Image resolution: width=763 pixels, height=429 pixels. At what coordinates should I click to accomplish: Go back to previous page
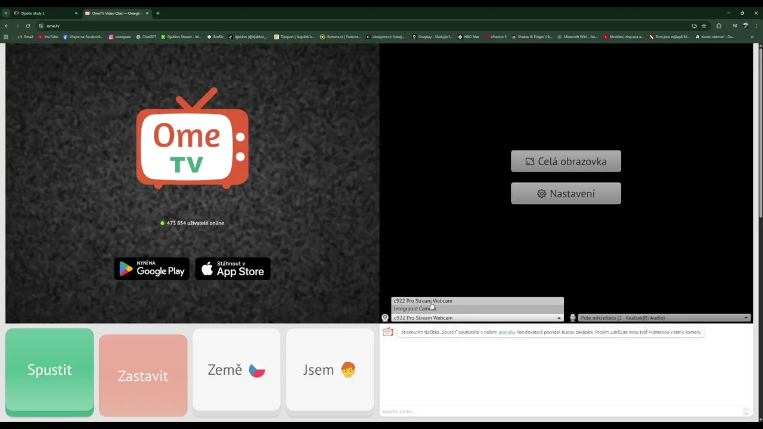pos(7,26)
